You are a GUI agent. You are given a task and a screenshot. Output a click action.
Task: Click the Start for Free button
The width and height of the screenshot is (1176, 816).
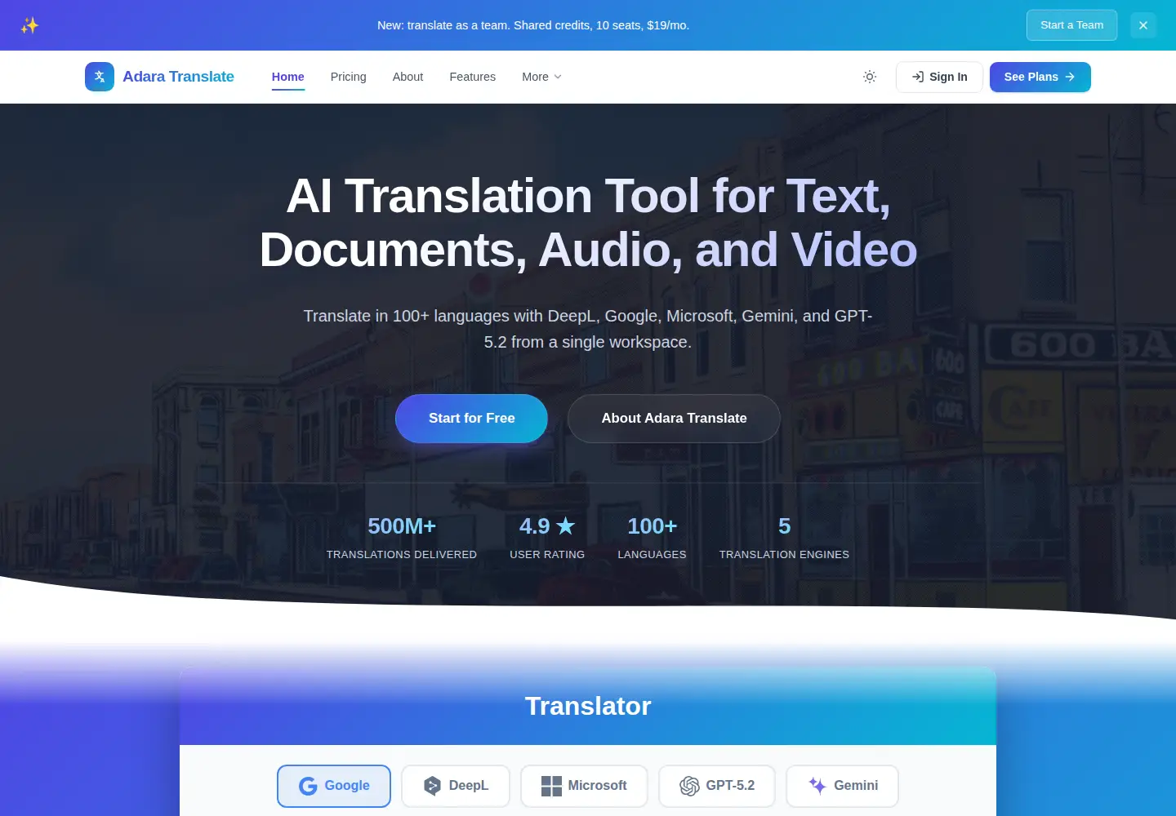471,419
